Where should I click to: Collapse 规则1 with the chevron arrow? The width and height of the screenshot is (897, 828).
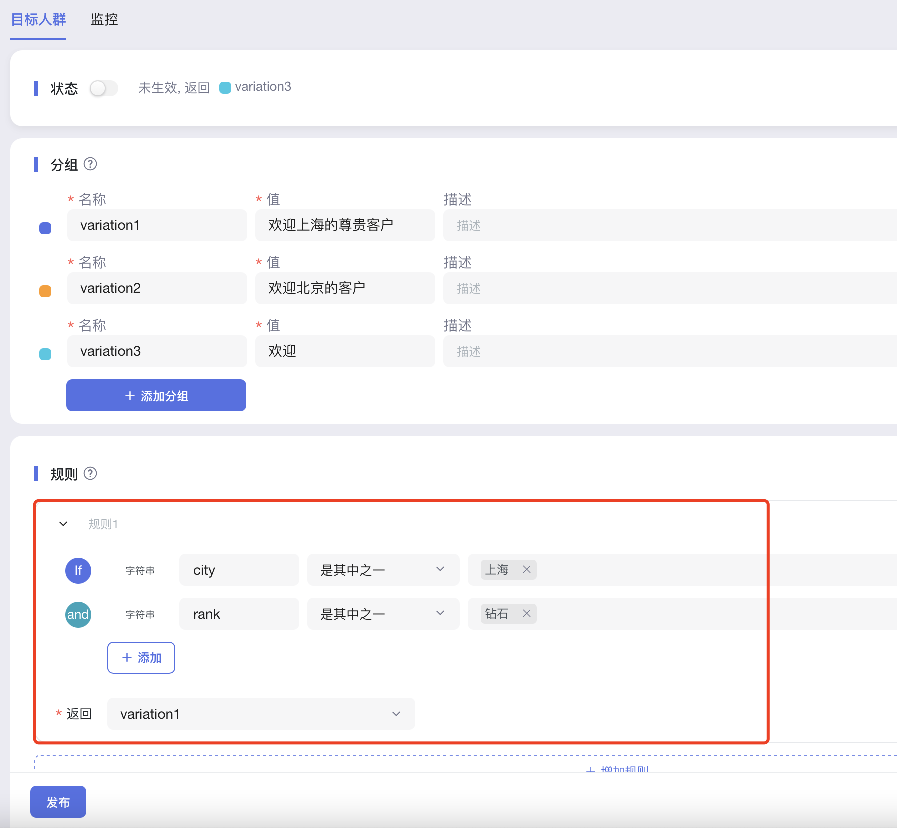(63, 524)
